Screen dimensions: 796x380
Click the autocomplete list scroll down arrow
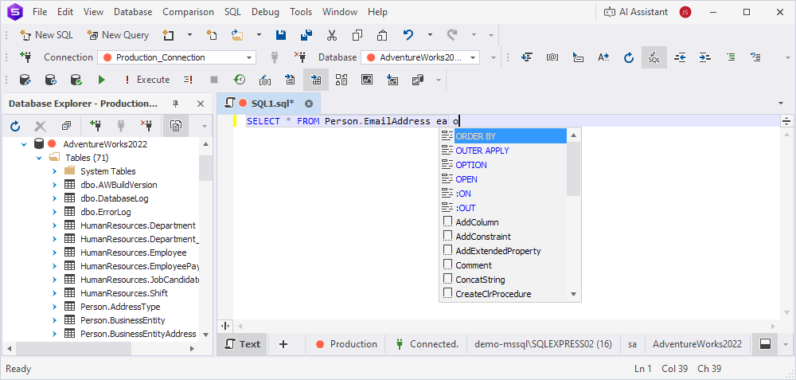(x=573, y=295)
